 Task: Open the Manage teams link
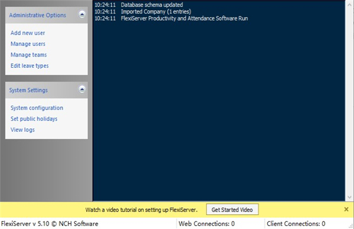click(29, 55)
